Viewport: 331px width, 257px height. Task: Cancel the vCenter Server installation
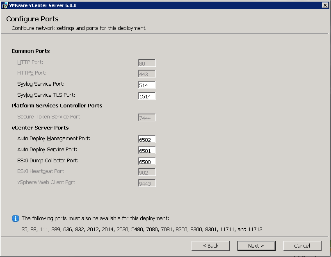(302, 246)
